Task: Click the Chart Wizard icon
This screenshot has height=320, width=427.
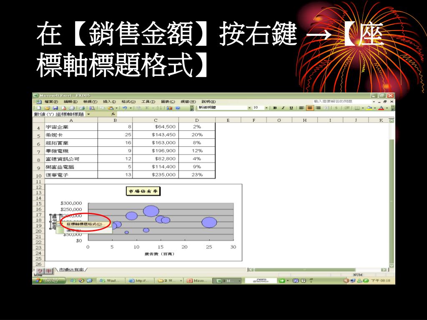Action: (169, 108)
